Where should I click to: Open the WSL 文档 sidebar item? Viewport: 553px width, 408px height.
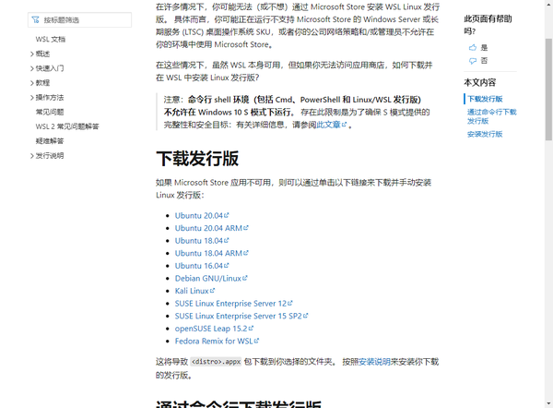pyautogui.click(x=51, y=39)
